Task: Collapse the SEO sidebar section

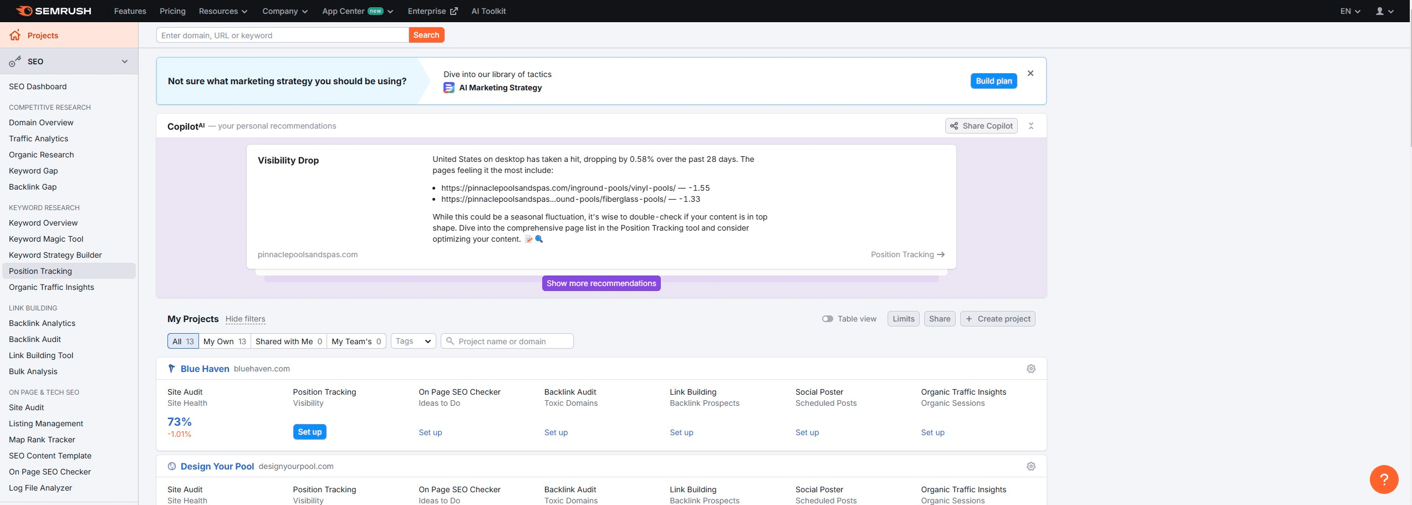Action: [x=125, y=62]
